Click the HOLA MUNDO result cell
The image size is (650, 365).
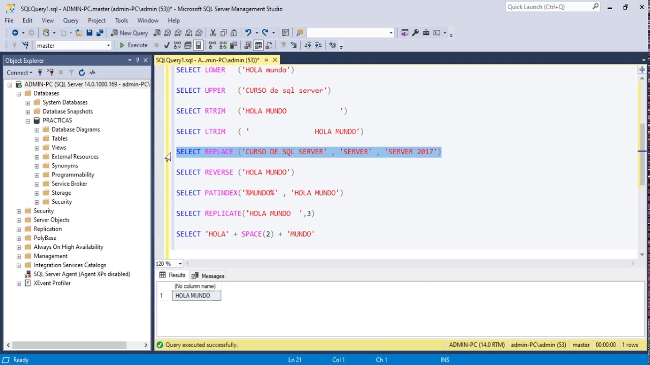point(197,296)
